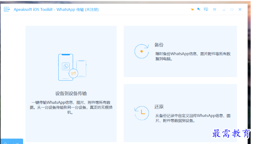The image size is (253, 144).
Task: Open the shopping cart purchase icon
Action: click(x=192, y=9)
